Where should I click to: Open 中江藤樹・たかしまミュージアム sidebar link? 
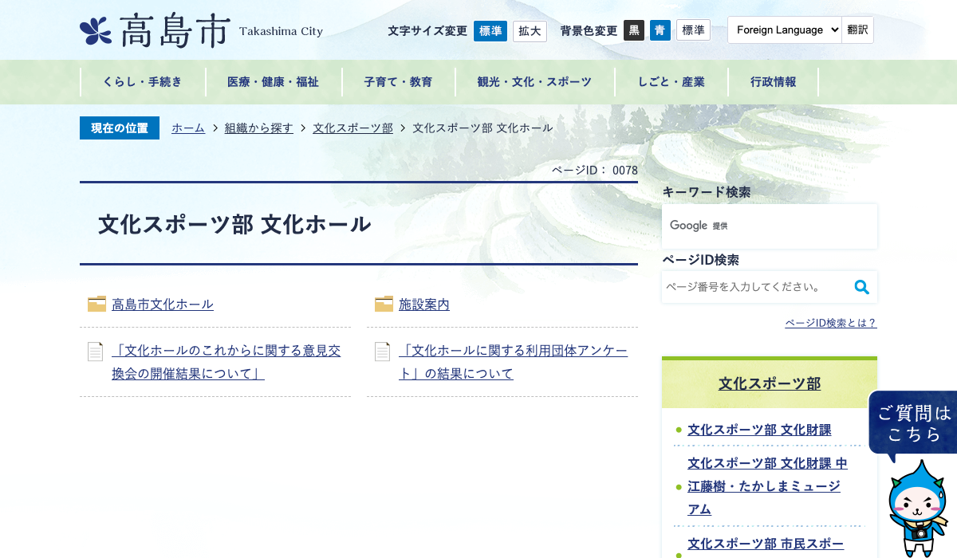[x=767, y=486]
